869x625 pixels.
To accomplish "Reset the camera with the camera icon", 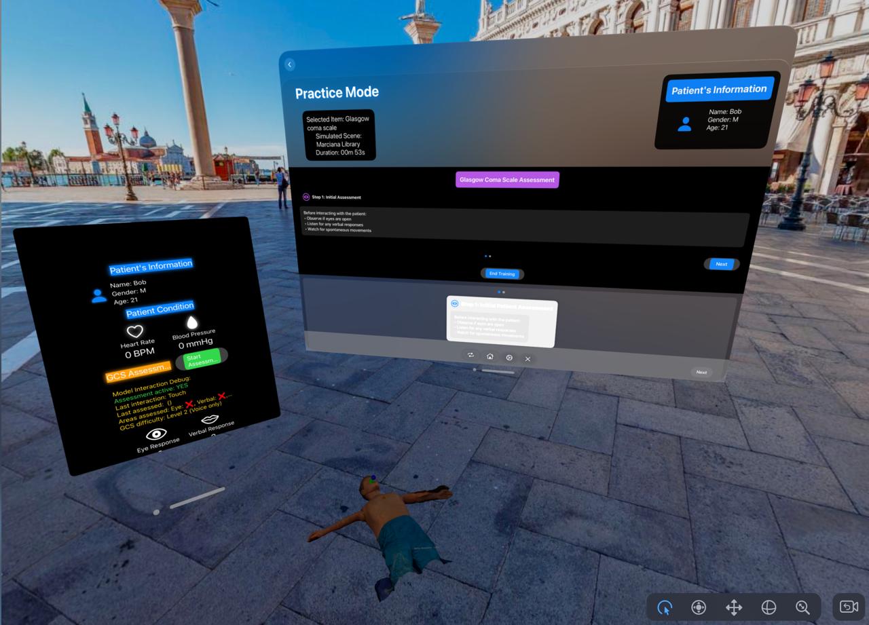I will [x=849, y=607].
